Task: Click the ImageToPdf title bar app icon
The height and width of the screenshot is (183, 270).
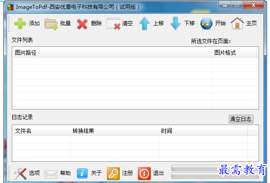Action: [11, 7]
